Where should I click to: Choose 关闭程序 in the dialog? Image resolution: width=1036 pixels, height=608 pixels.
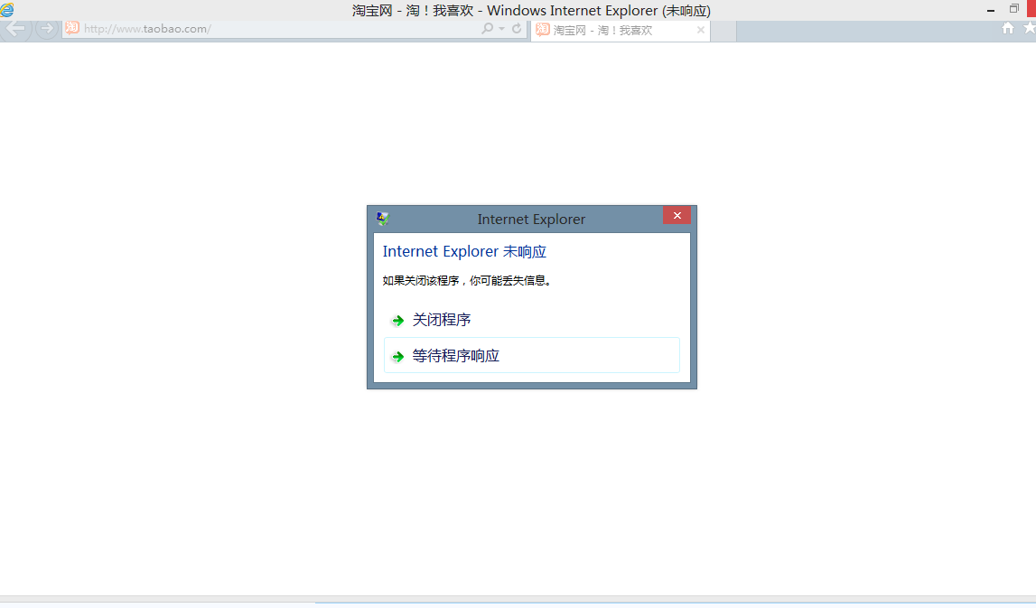tap(532, 320)
